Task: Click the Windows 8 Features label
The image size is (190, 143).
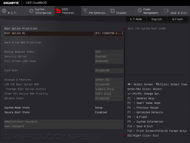Action: click(x=18, y=80)
